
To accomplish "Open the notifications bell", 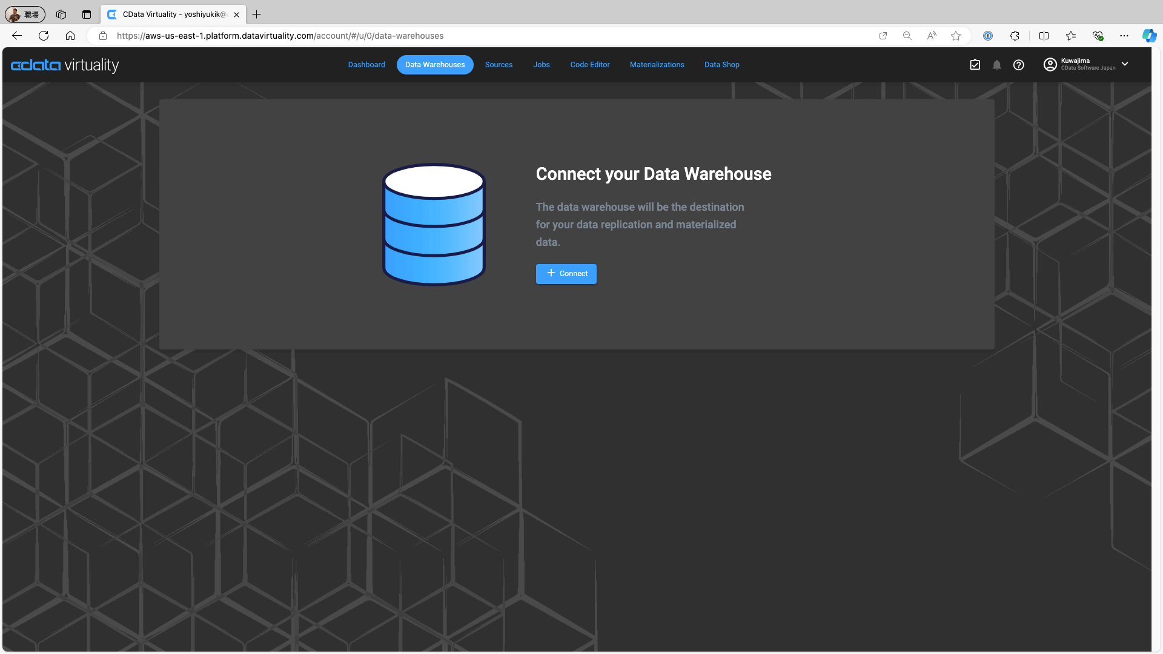I will pyautogui.click(x=996, y=65).
